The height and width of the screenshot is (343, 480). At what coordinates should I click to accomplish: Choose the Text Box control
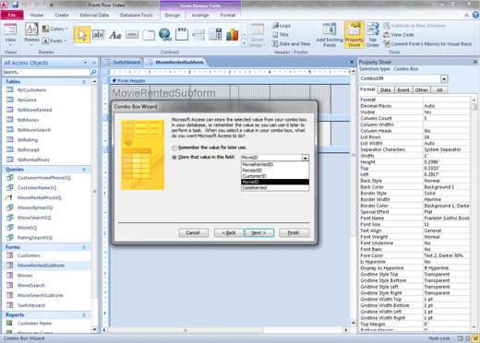coord(99,35)
